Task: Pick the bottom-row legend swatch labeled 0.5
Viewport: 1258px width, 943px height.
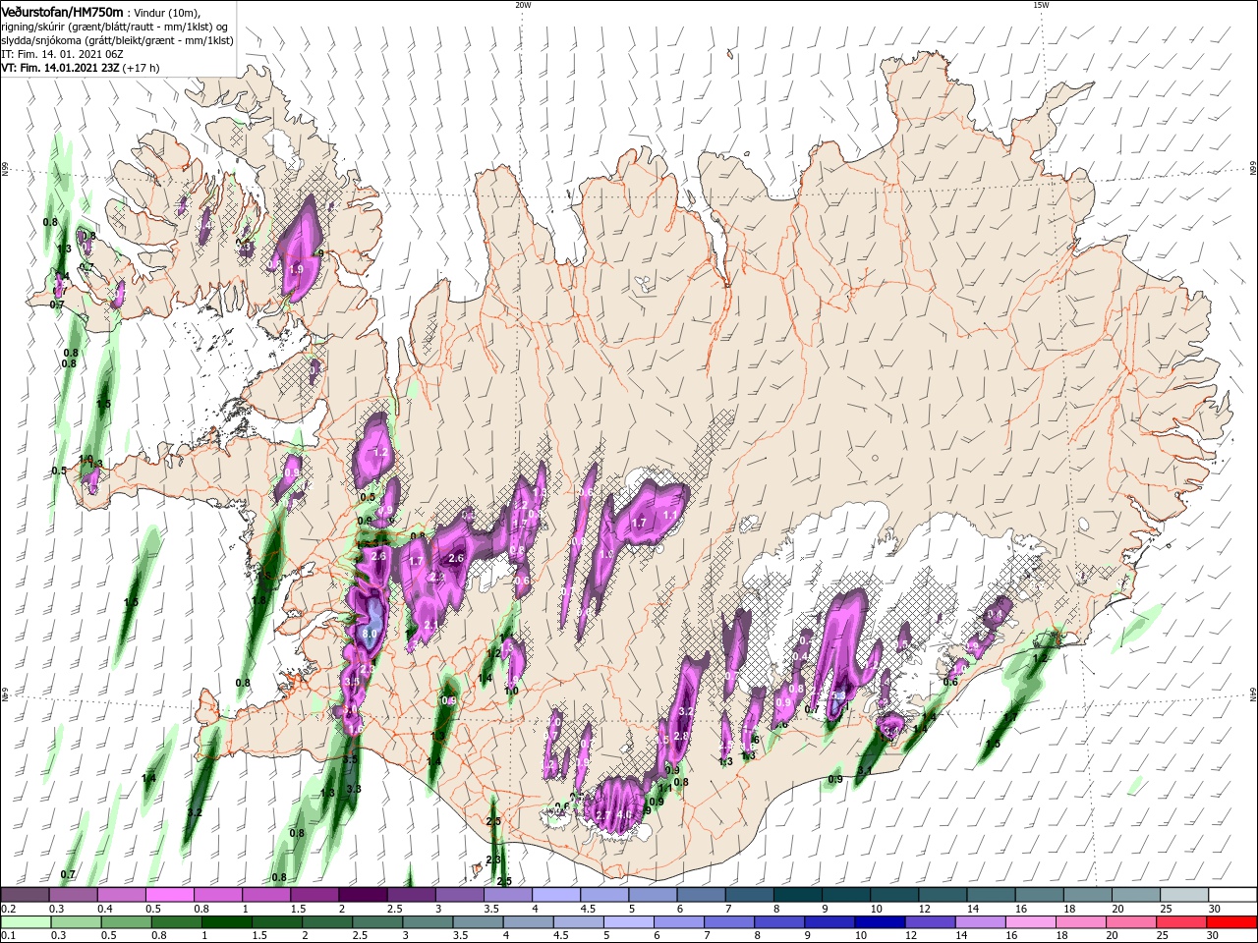Action: coord(126,922)
